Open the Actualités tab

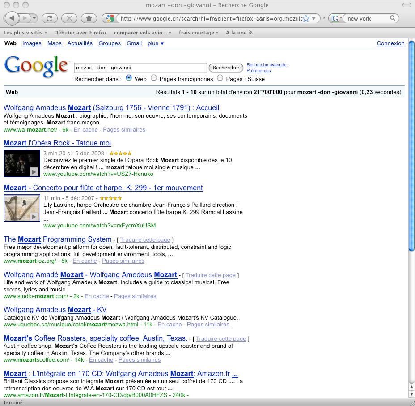point(80,43)
